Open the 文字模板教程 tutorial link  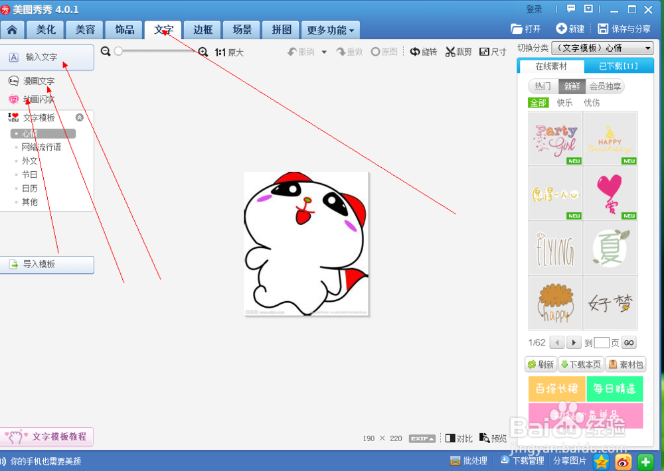[x=46, y=437]
